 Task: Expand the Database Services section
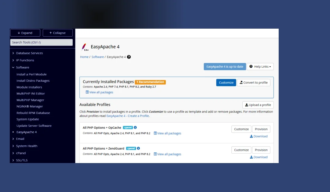(29, 53)
